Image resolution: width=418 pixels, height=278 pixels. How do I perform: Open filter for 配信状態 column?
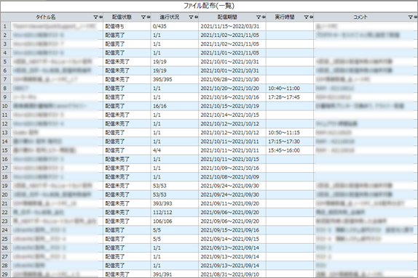tap(143, 17)
